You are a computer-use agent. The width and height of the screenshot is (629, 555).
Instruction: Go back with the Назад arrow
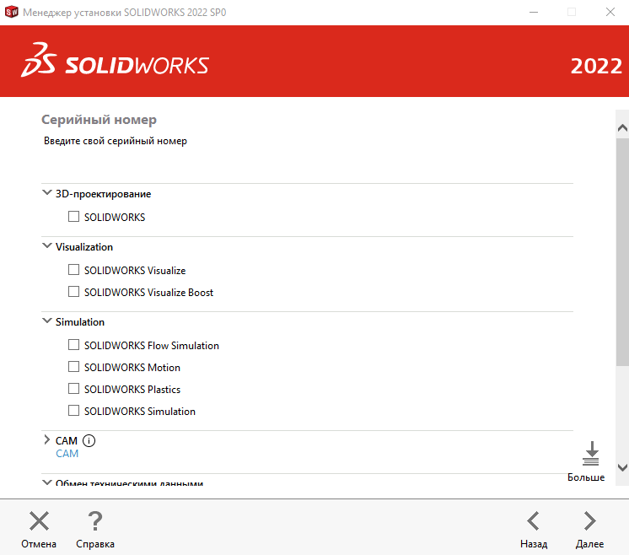point(533,521)
